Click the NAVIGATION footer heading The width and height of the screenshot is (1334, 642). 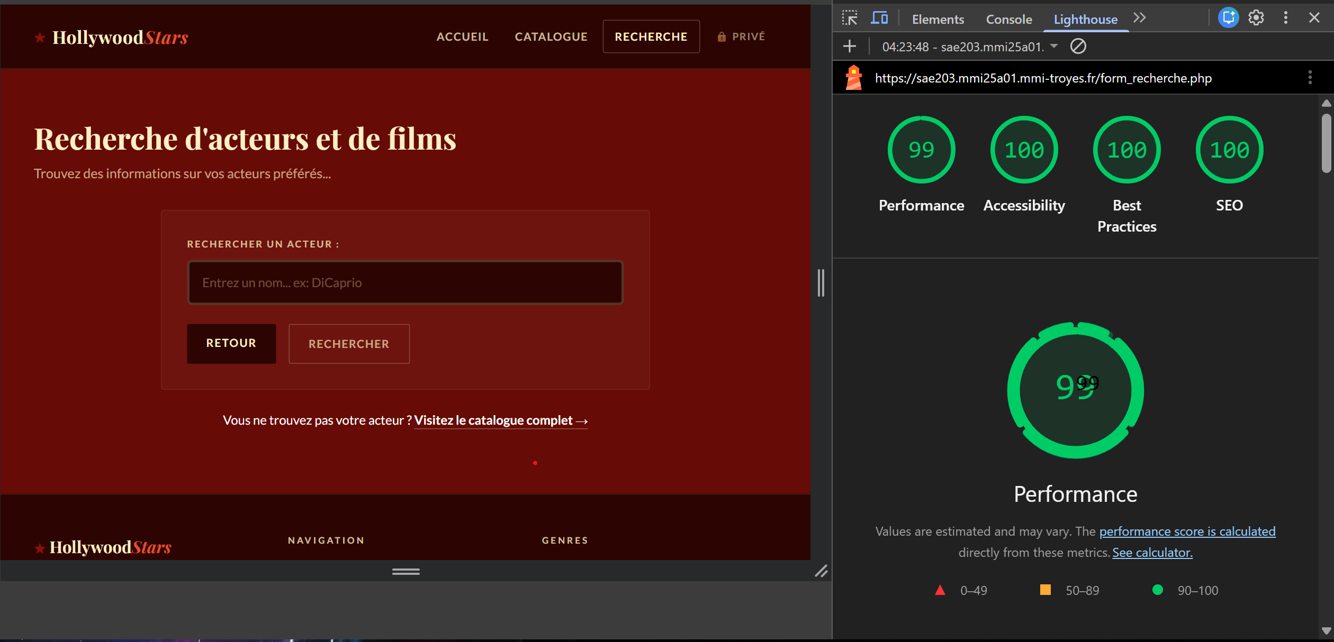point(326,540)
